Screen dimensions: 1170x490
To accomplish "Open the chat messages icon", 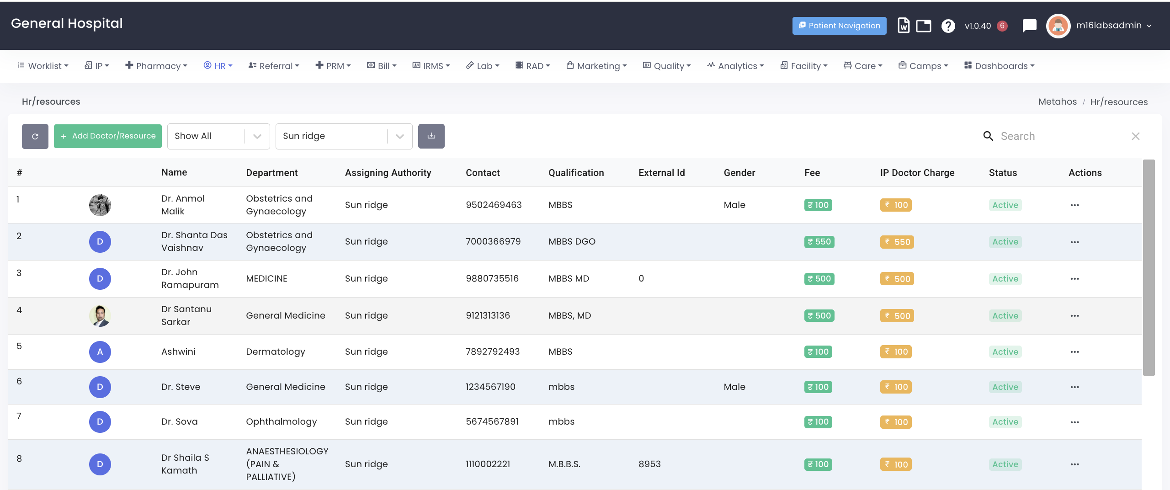I will pyautogui.click(x=1029, y=26).
